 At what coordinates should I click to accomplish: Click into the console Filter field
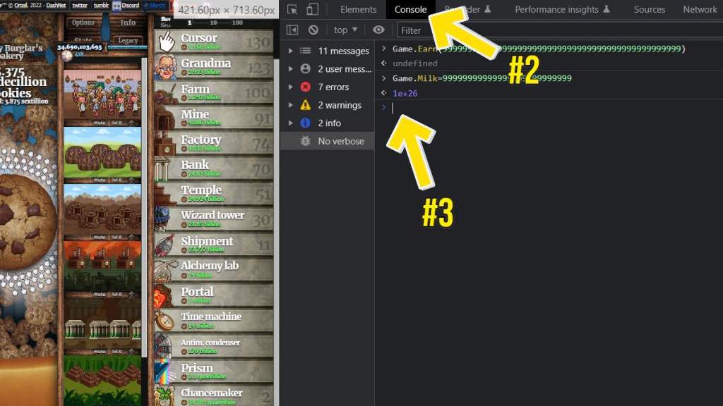pyautogui.click(x=560, y=30)
